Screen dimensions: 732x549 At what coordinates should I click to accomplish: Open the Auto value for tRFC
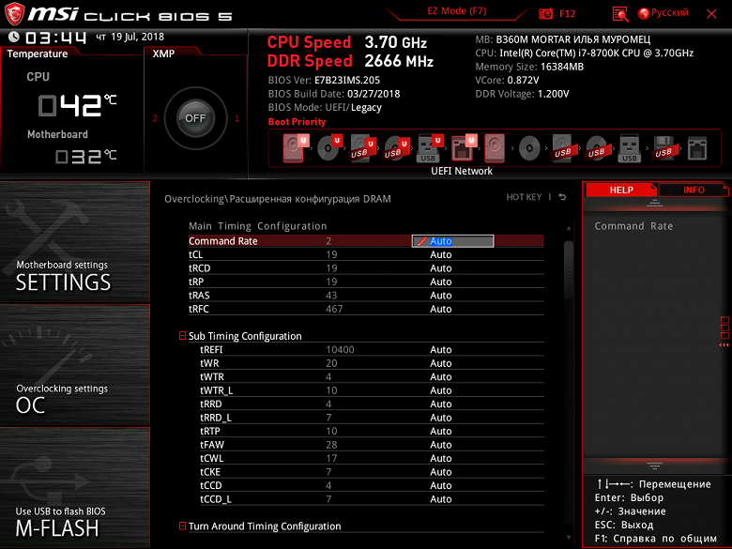point(441,309)
